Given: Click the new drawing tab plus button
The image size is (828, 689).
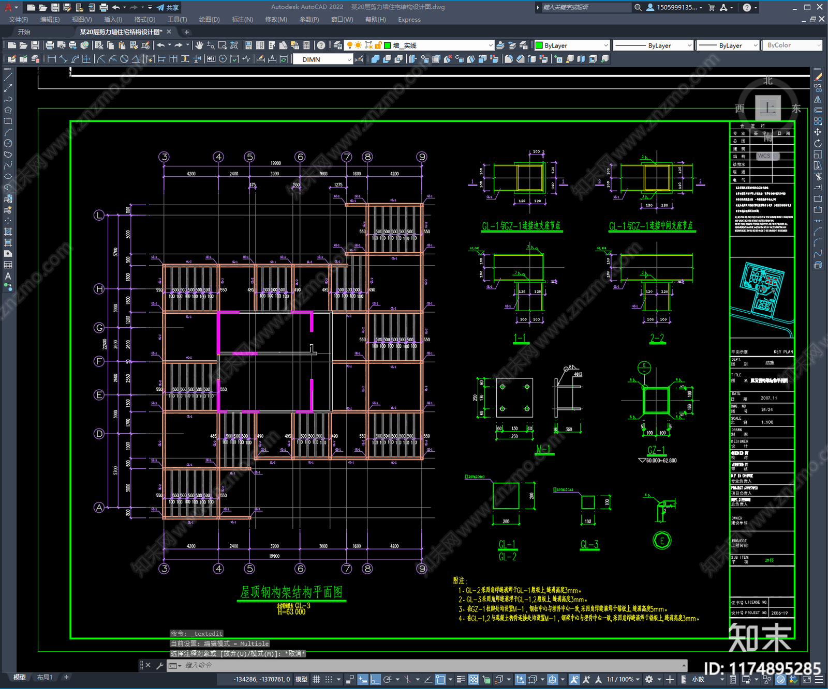Looking at the screenshot, I should (x=187, y=32).
